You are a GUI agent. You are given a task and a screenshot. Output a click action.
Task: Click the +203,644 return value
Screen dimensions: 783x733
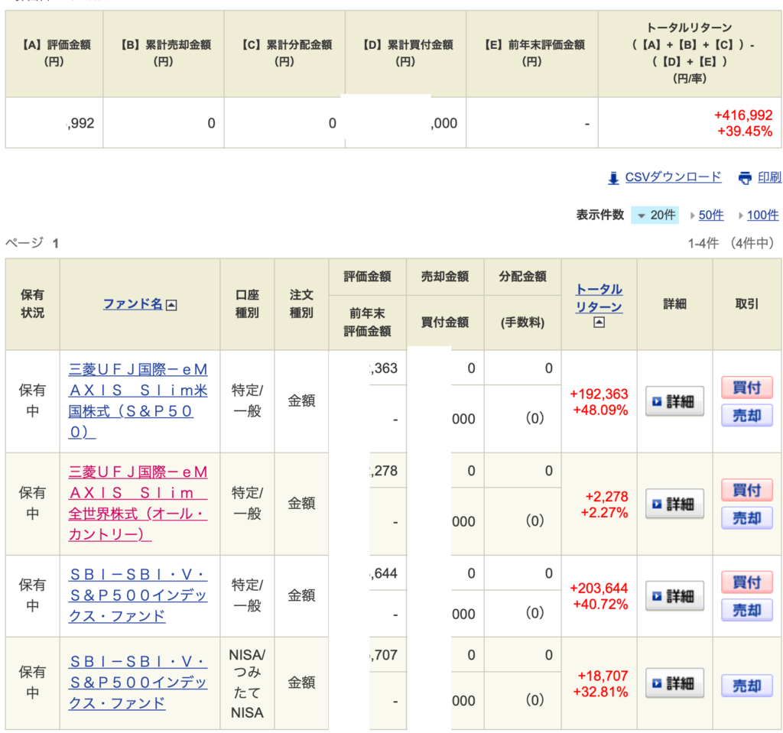point(599,589)
